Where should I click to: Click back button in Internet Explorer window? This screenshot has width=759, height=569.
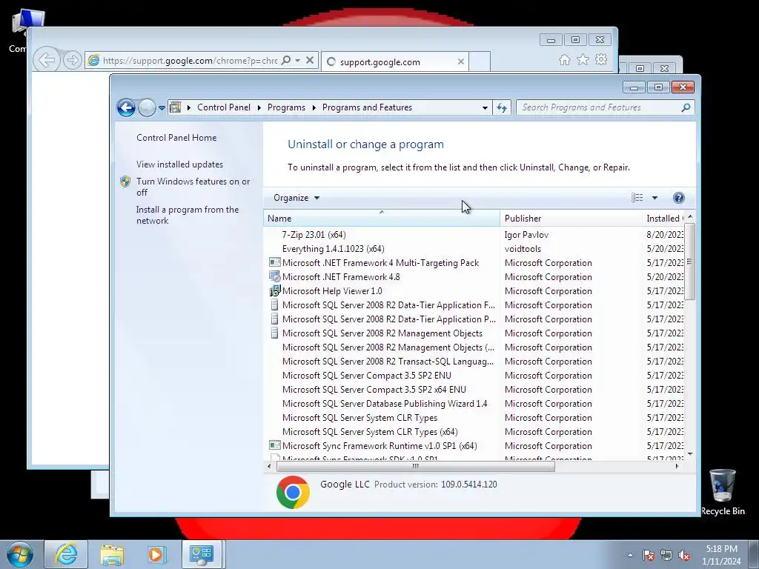47,60
